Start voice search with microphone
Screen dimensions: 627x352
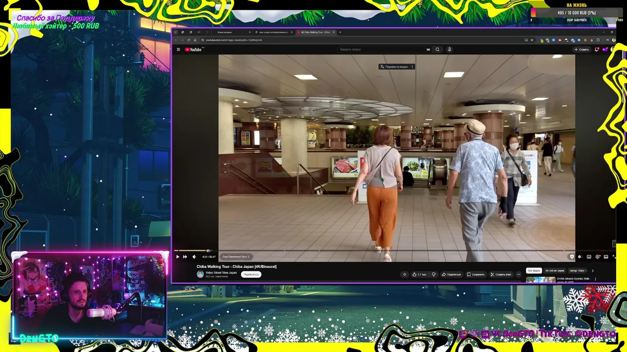click(x=449, y=49)
